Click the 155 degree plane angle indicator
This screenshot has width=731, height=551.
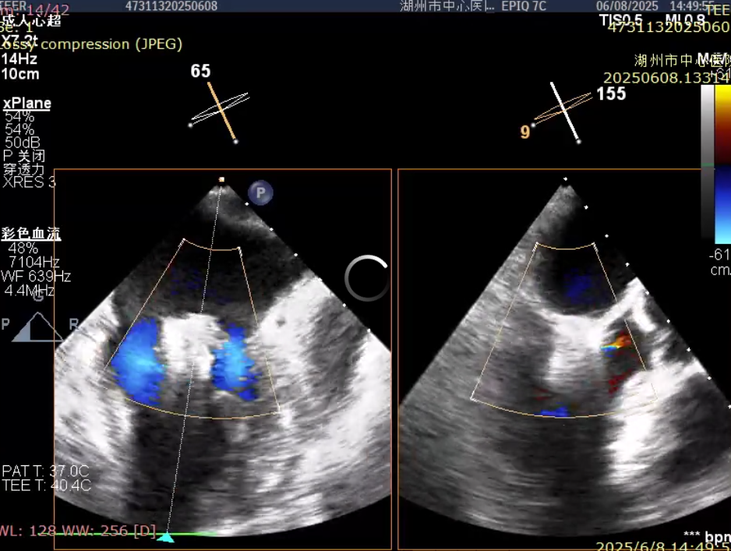coord(611,94)
